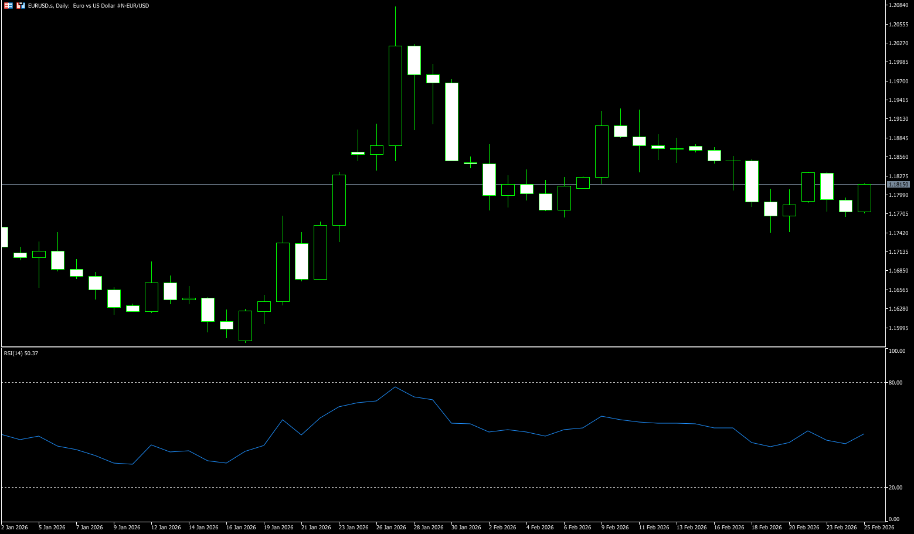Open the Depth of Market icon
The image size is (914, 534).
21,5
